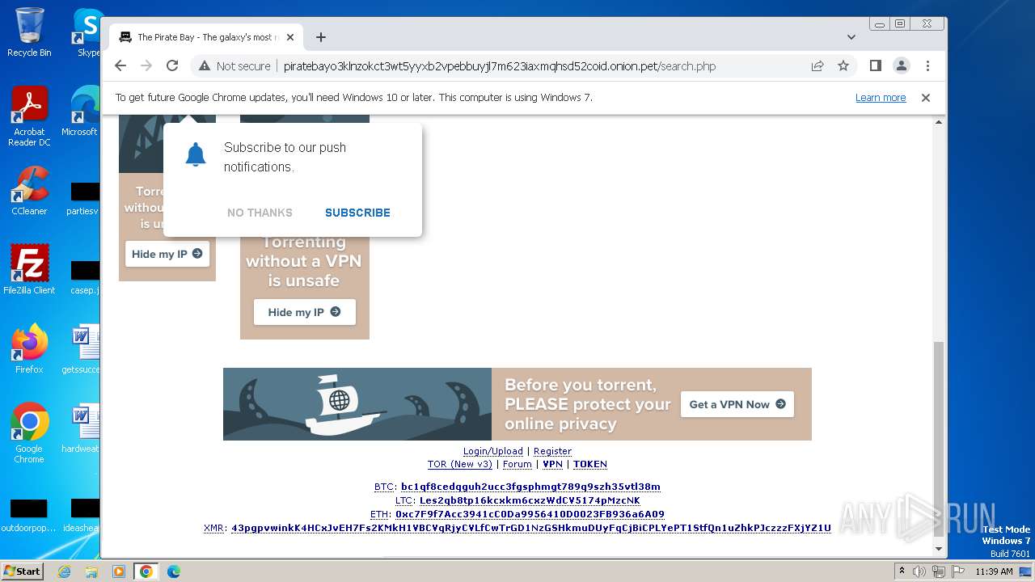Click the page vertical scrollbar thumb
The image size is (1035, 582).
coord(939,438)
